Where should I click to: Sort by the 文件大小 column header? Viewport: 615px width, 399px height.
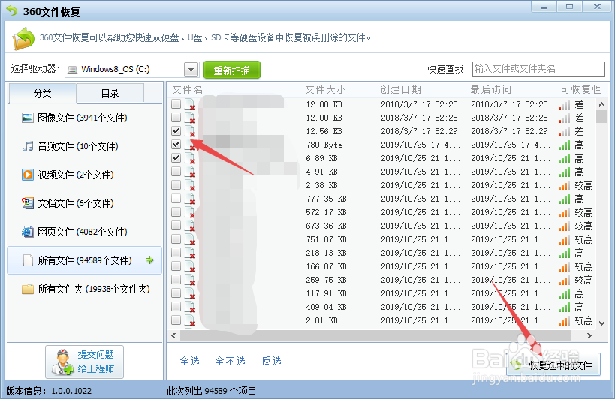click(326, 90)
